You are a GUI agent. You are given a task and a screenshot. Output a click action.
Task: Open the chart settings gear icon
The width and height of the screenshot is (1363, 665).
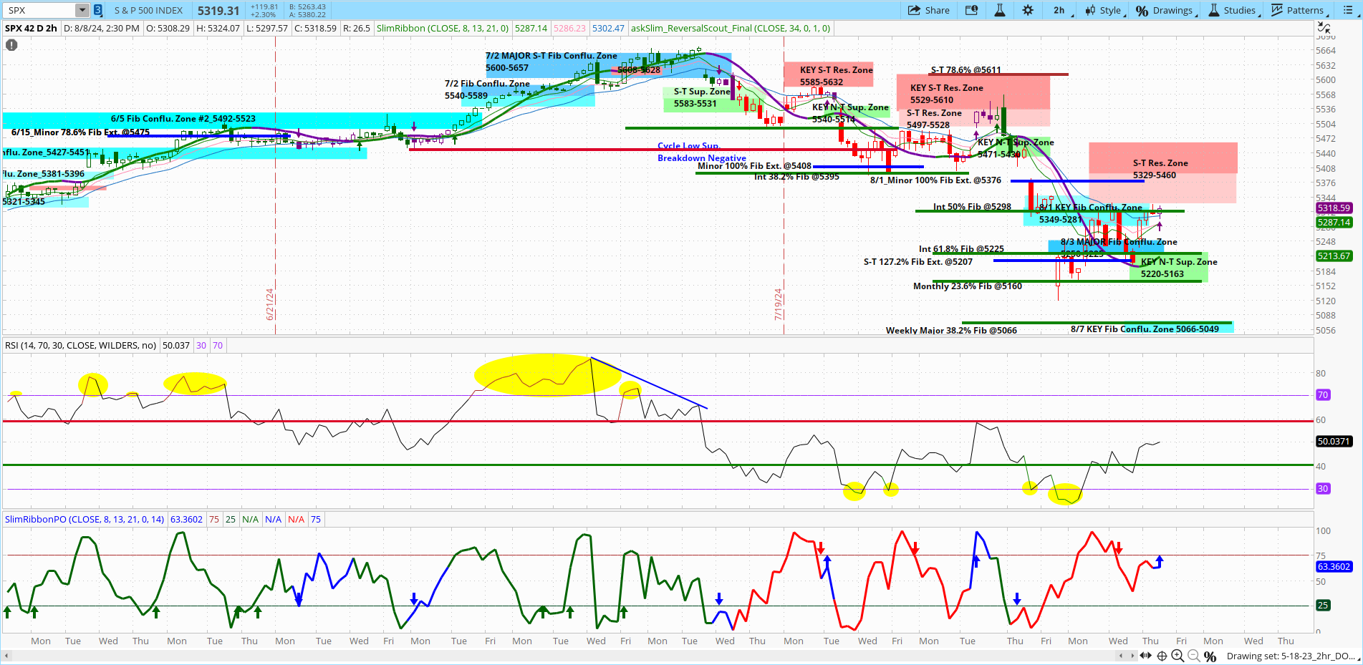(x=1028, y=10)
